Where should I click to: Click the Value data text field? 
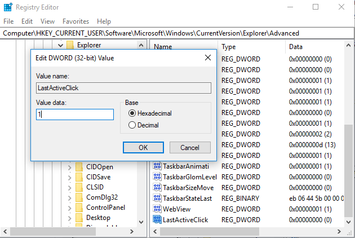tap(74, 114)
